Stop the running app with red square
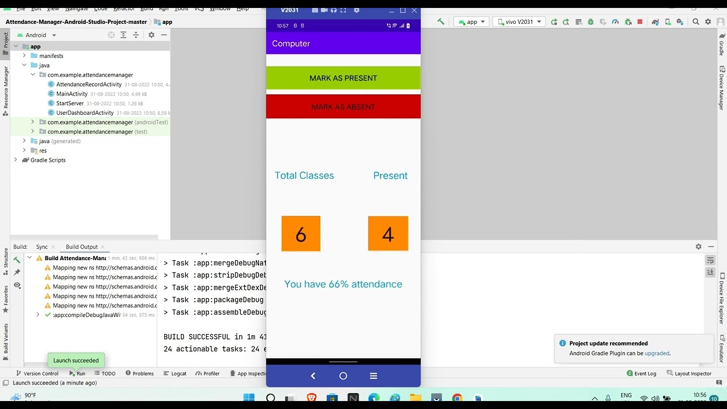This screenshot has height=409, width=727. pos(640,22)
